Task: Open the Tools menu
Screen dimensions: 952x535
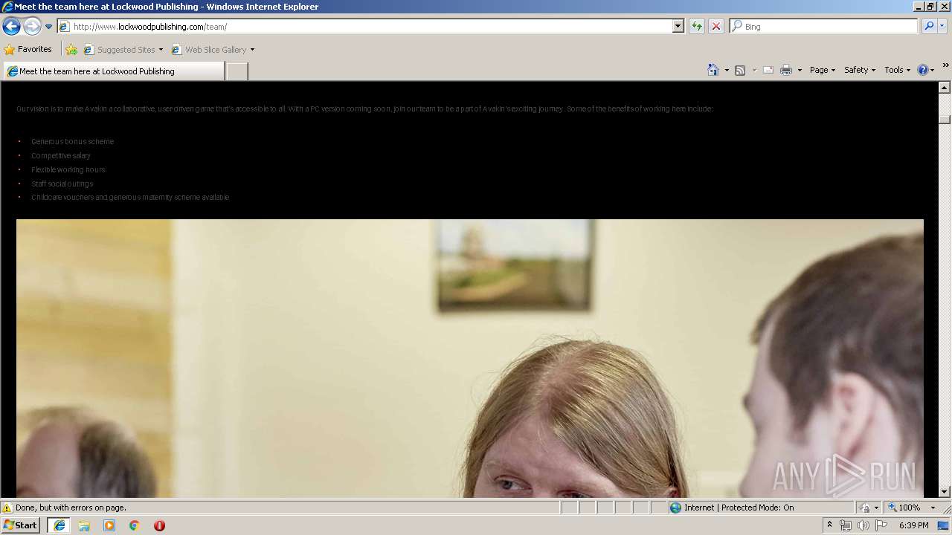Action: [x=897, y=70]
